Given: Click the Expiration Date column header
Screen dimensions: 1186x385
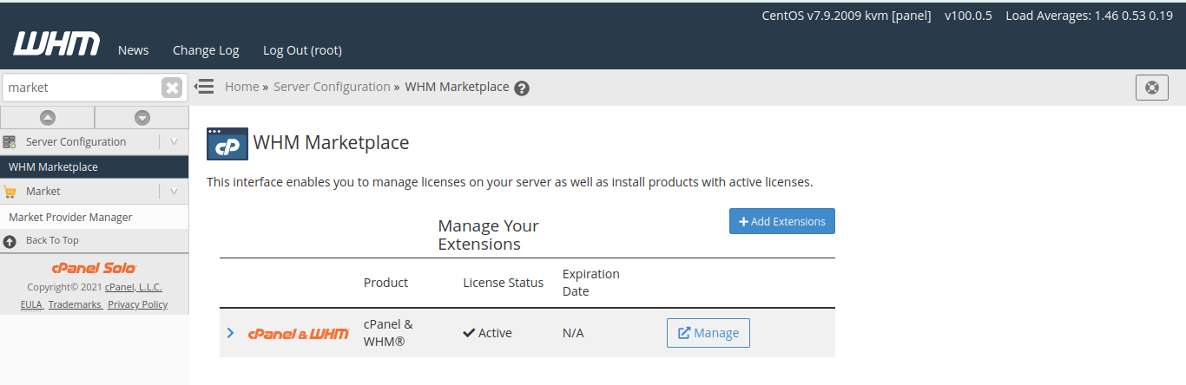Looking at the screenshot, I should [x=591, y=283].
